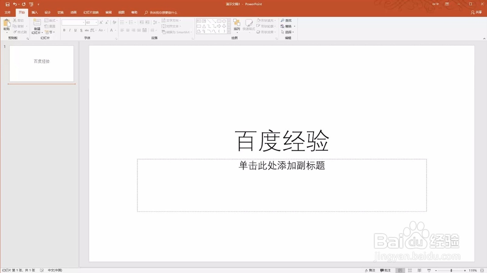Open the 选择 (Select) dropdown
This screenshot has width=487, height=273.
click(287, 32)
